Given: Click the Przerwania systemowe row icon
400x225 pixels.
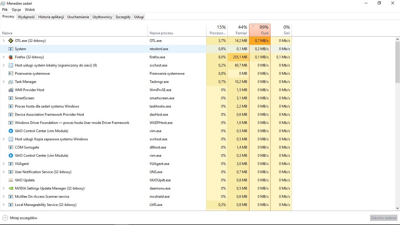Looking at the screenshot, I should pos(11,74).
